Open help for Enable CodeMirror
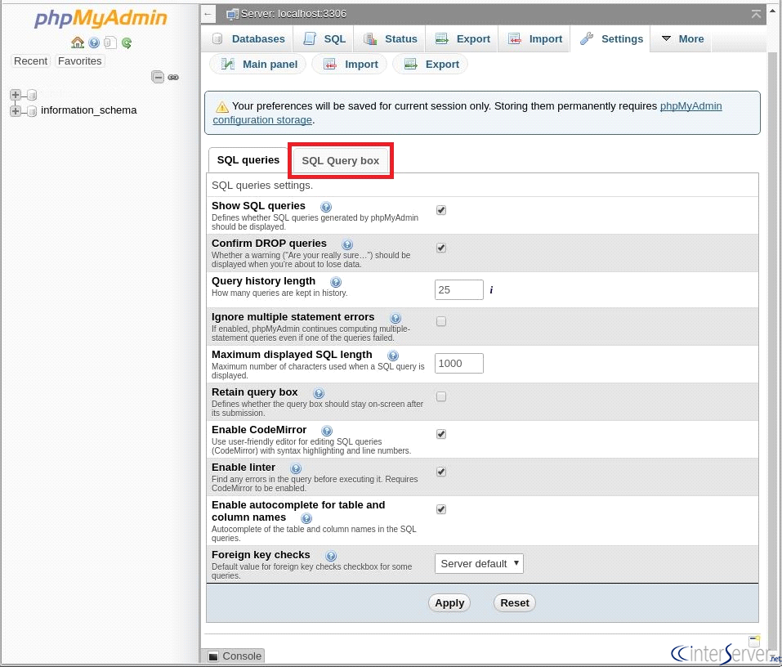 (x=326, y=431)
